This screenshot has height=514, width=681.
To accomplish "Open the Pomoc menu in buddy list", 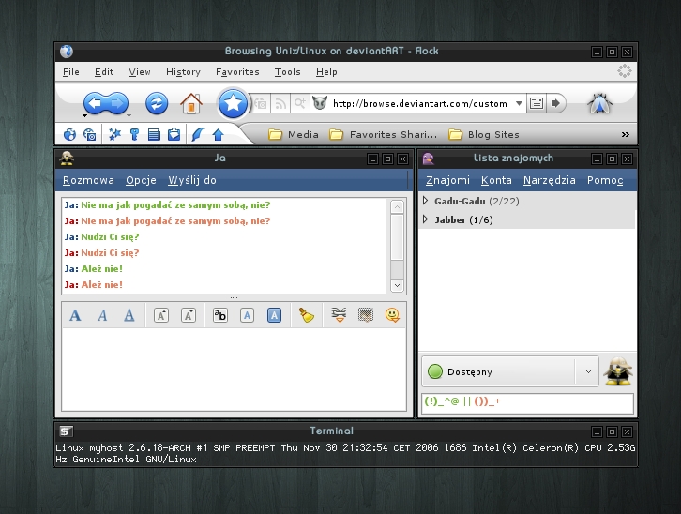I will coord(605,180).
